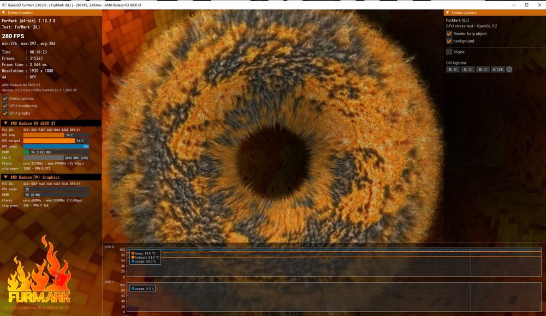Collapse the Demo options panel

(x=448, y=13)
